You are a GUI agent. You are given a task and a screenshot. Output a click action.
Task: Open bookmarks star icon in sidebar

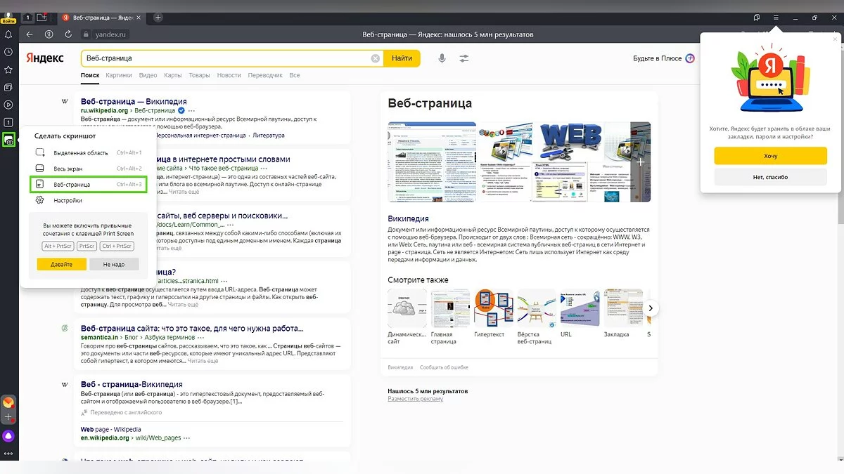(8, 70)
